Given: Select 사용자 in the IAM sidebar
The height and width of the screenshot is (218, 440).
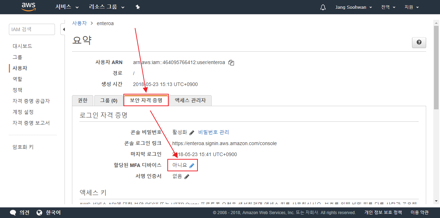Looking at the screenshot, I should click(20, 68).
